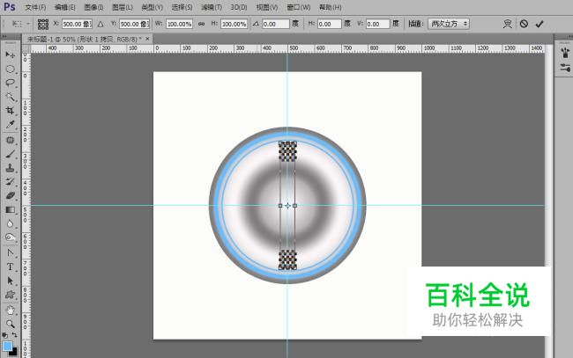
Task: Click the H horizontal skew field
Action: pyautogui.click(x=330, y=24)
